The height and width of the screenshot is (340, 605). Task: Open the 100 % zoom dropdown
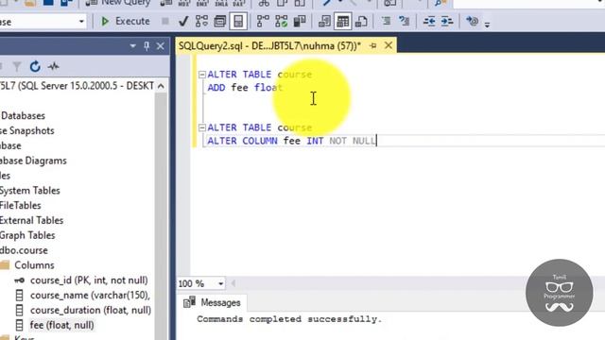220,283
